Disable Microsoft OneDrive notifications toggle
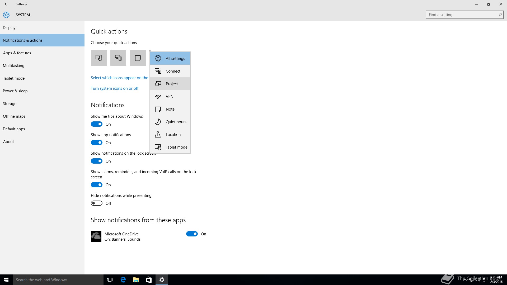The width and height of the screenshot is (507, 285). [x=192, y=234]
